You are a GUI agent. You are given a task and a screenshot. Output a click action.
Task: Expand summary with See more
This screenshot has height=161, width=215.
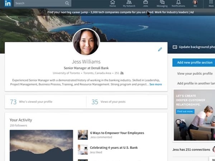click(156, 84)
